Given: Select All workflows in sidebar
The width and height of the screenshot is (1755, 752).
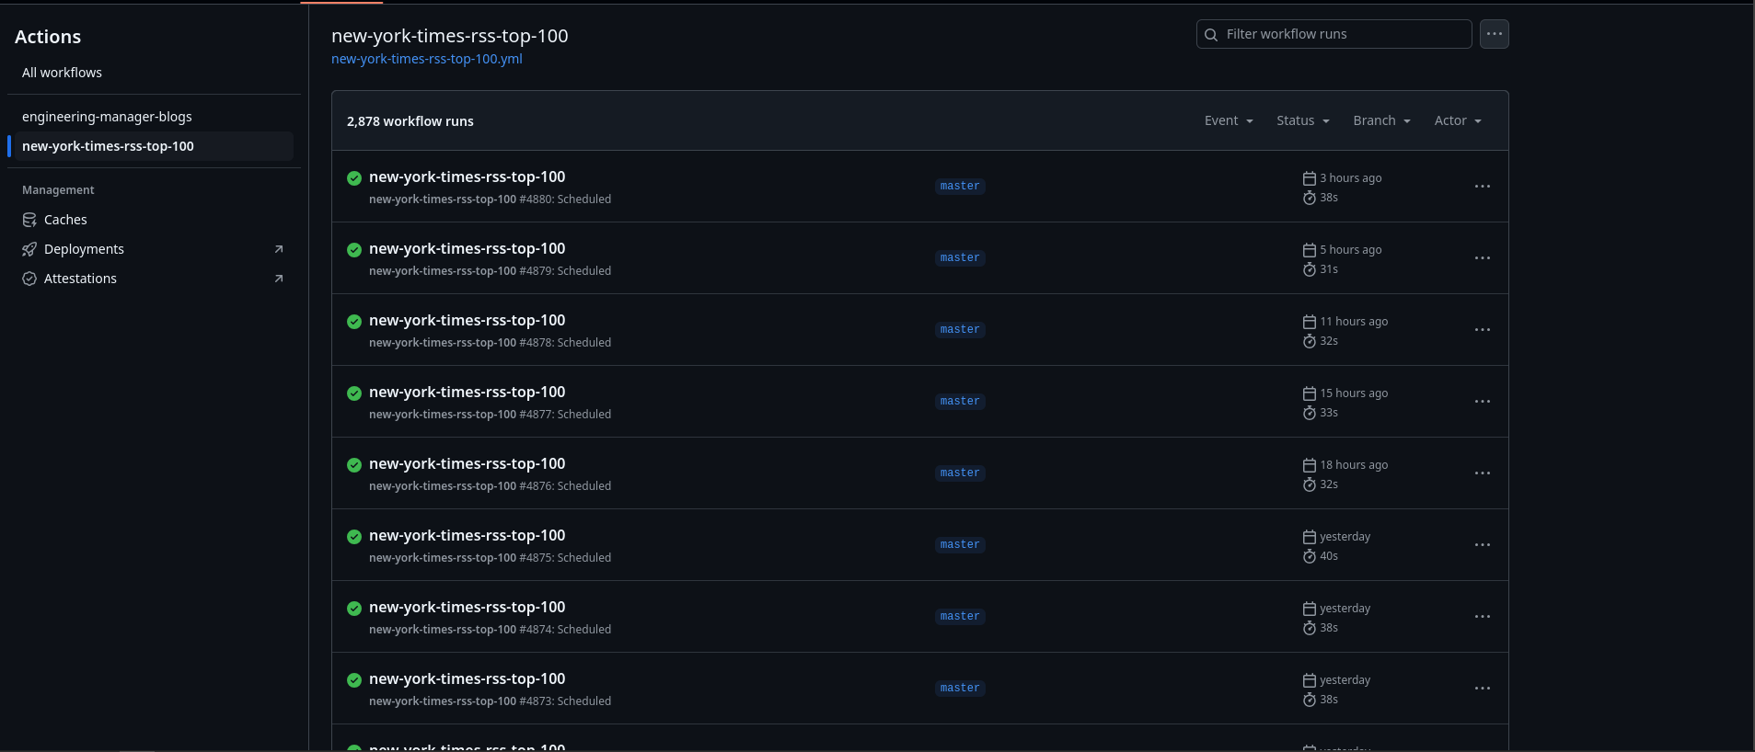Looking at the screenshot, I should 62,73.
